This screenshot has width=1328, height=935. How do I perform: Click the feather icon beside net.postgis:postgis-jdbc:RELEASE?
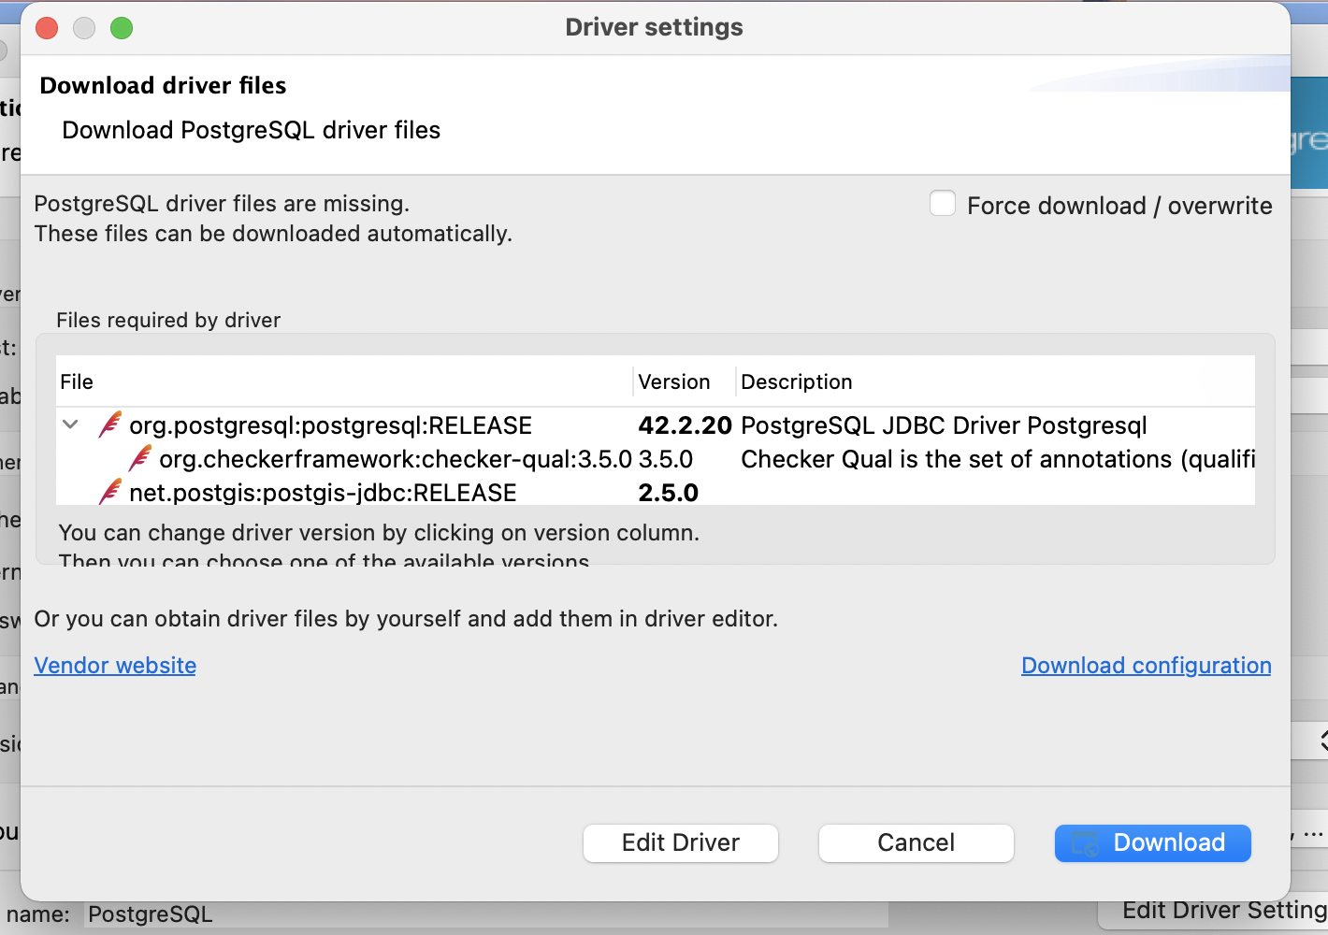coord(110,492)
